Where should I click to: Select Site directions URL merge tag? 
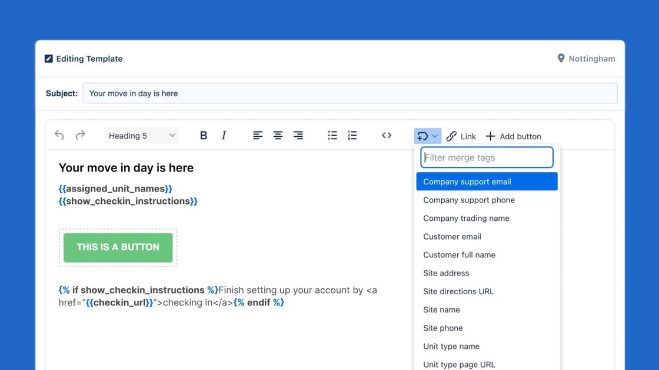click(458, 291)
